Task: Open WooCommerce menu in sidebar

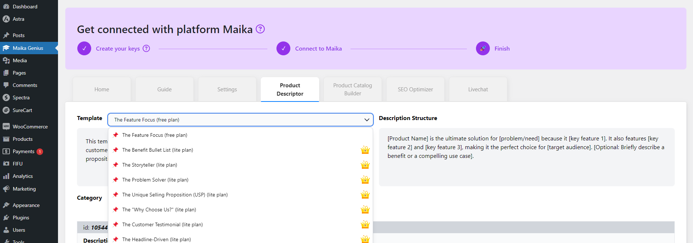Action: pos(29,127)
